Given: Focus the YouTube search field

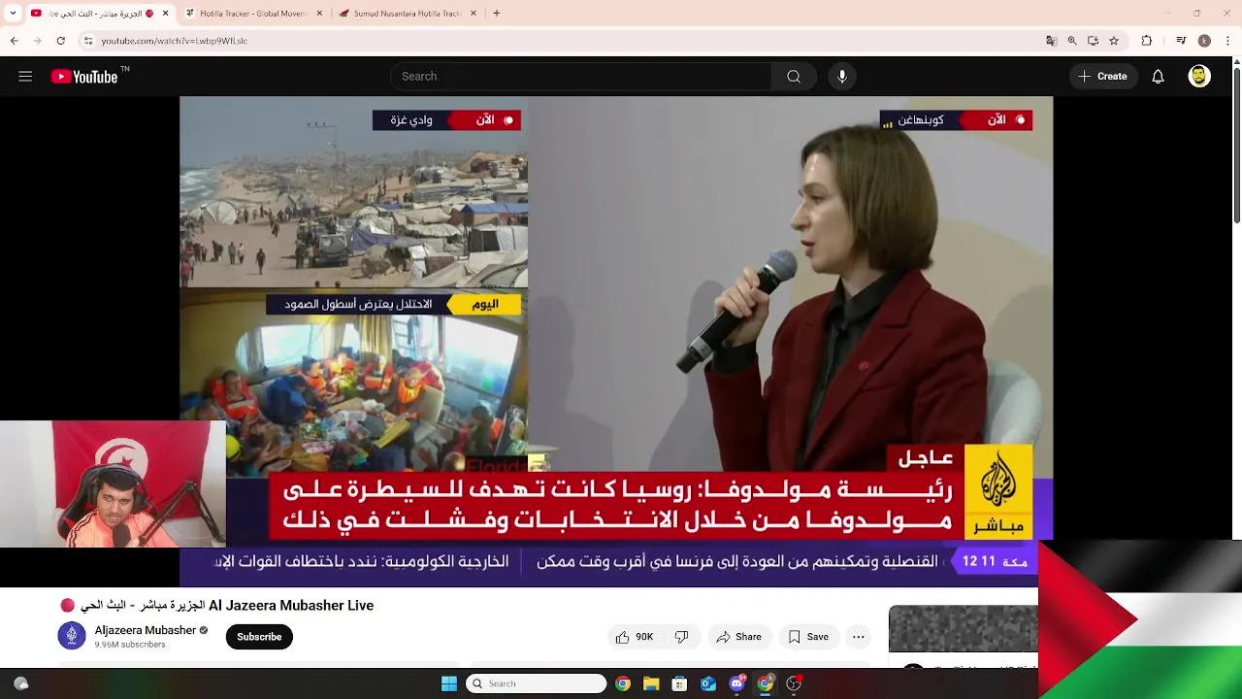Looking at the screenshot, I should 580,77.
